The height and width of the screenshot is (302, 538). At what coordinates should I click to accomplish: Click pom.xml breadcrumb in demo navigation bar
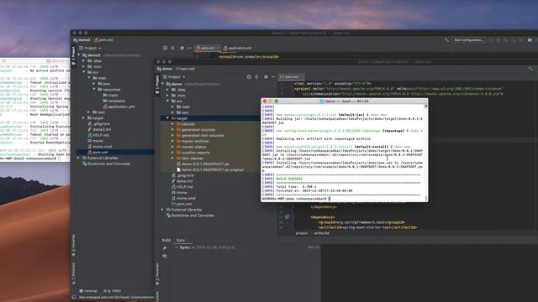pyautogui.click(x=185, y=69)
